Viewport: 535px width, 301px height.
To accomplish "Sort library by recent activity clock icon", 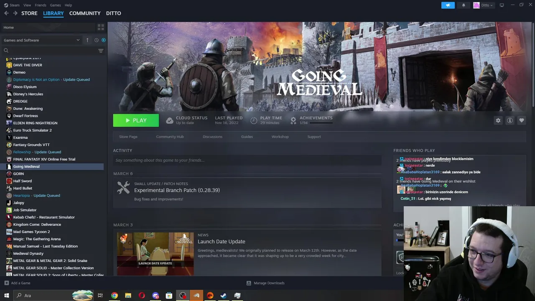I will (97, 40).
